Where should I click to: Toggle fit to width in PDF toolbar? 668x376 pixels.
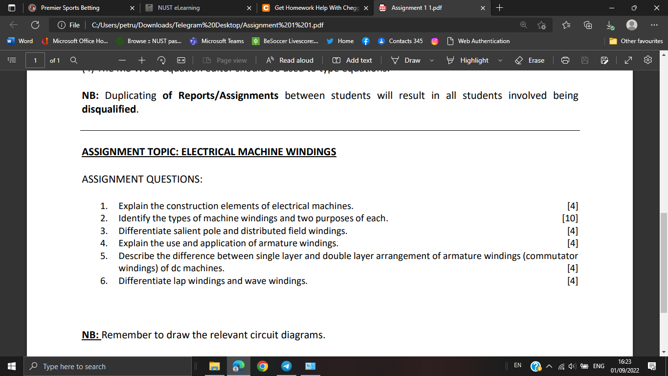click(181, 60)
